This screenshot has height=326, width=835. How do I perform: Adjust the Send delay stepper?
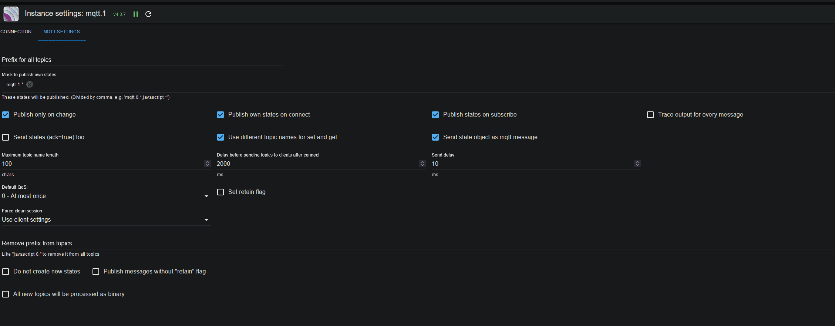(637, 164)
